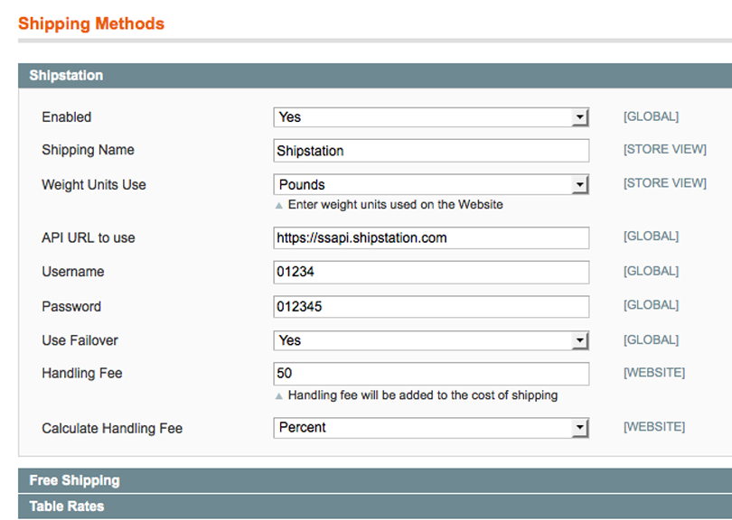Expand the Table Rates section
The width and height of the screenshot is (732, 520).
pos(66,506)
